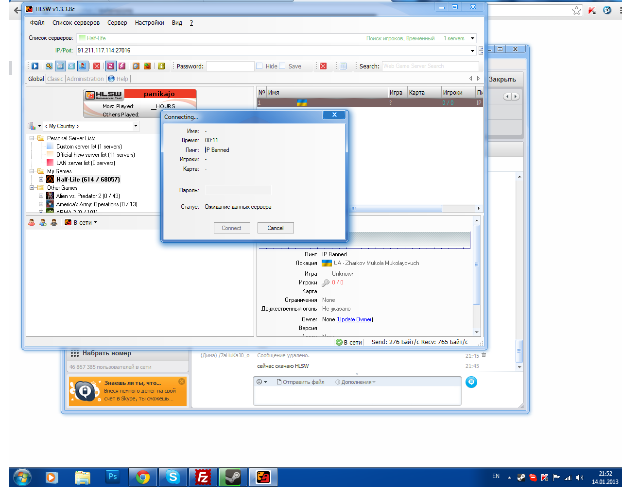Open Steam from the taskbar

coord(233,477)
